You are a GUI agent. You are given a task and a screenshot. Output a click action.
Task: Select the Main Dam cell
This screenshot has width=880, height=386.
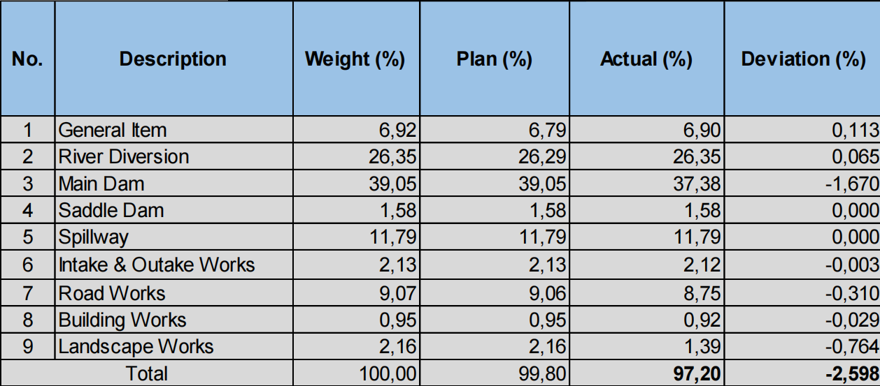[173, 184]
